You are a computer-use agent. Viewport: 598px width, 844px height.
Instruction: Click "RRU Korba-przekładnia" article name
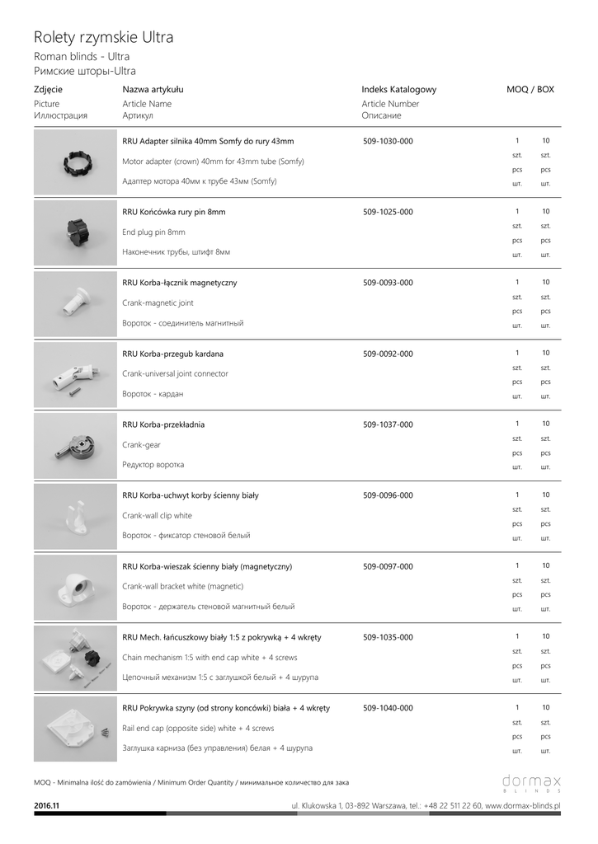[x=163, y=424]
